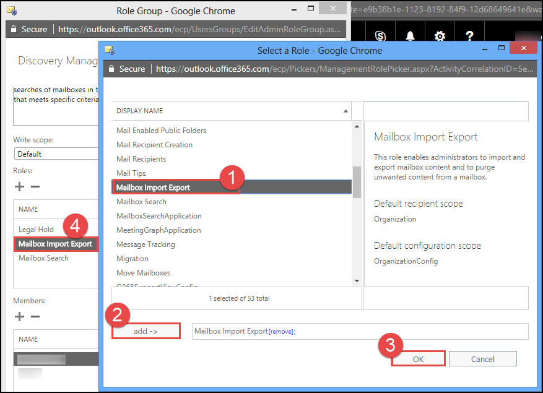543x393 pixels.
Task: Maximize the Role Group window
Action: click(x=311, y=8)
